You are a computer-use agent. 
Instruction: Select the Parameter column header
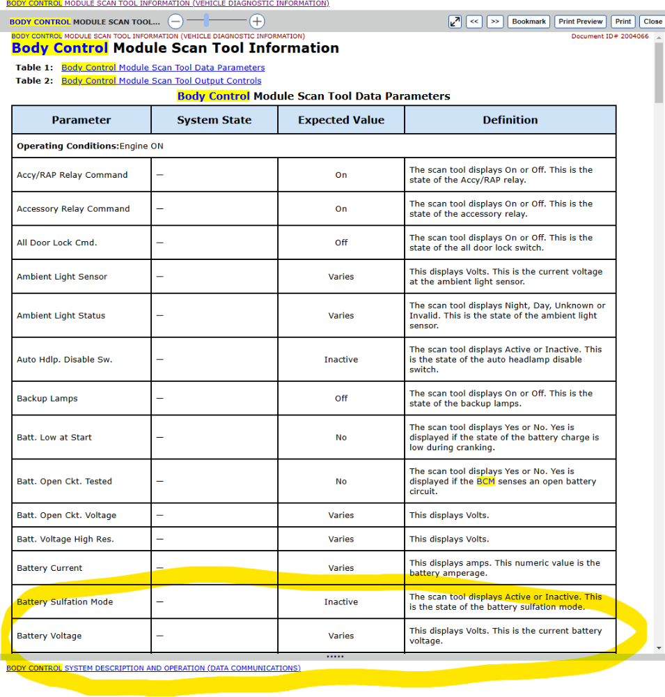tap(81, 120)
